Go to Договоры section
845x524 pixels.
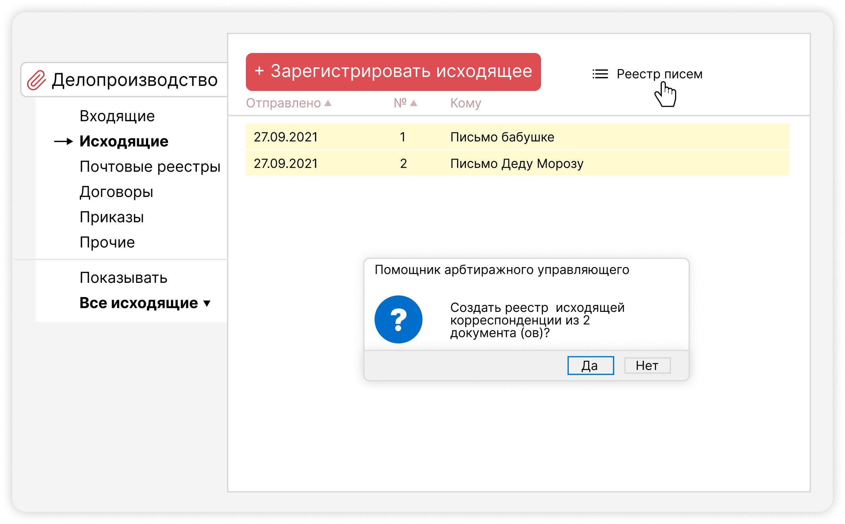pyautogui.click(x=116, y=192)
